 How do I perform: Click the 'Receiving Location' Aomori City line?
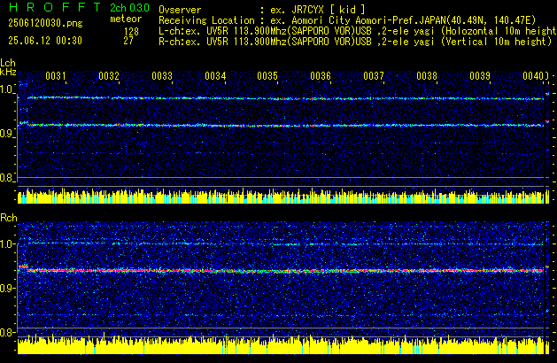347,20
